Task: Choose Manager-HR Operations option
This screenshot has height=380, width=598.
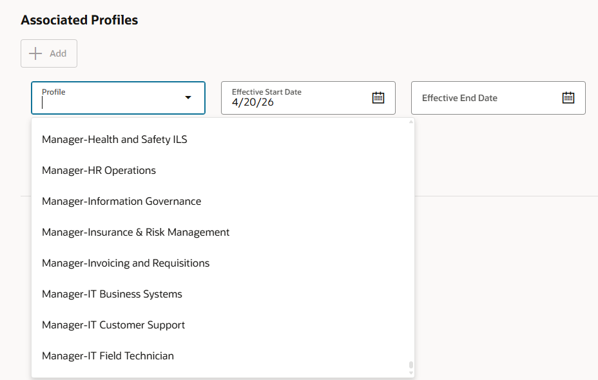Action: 223,171
